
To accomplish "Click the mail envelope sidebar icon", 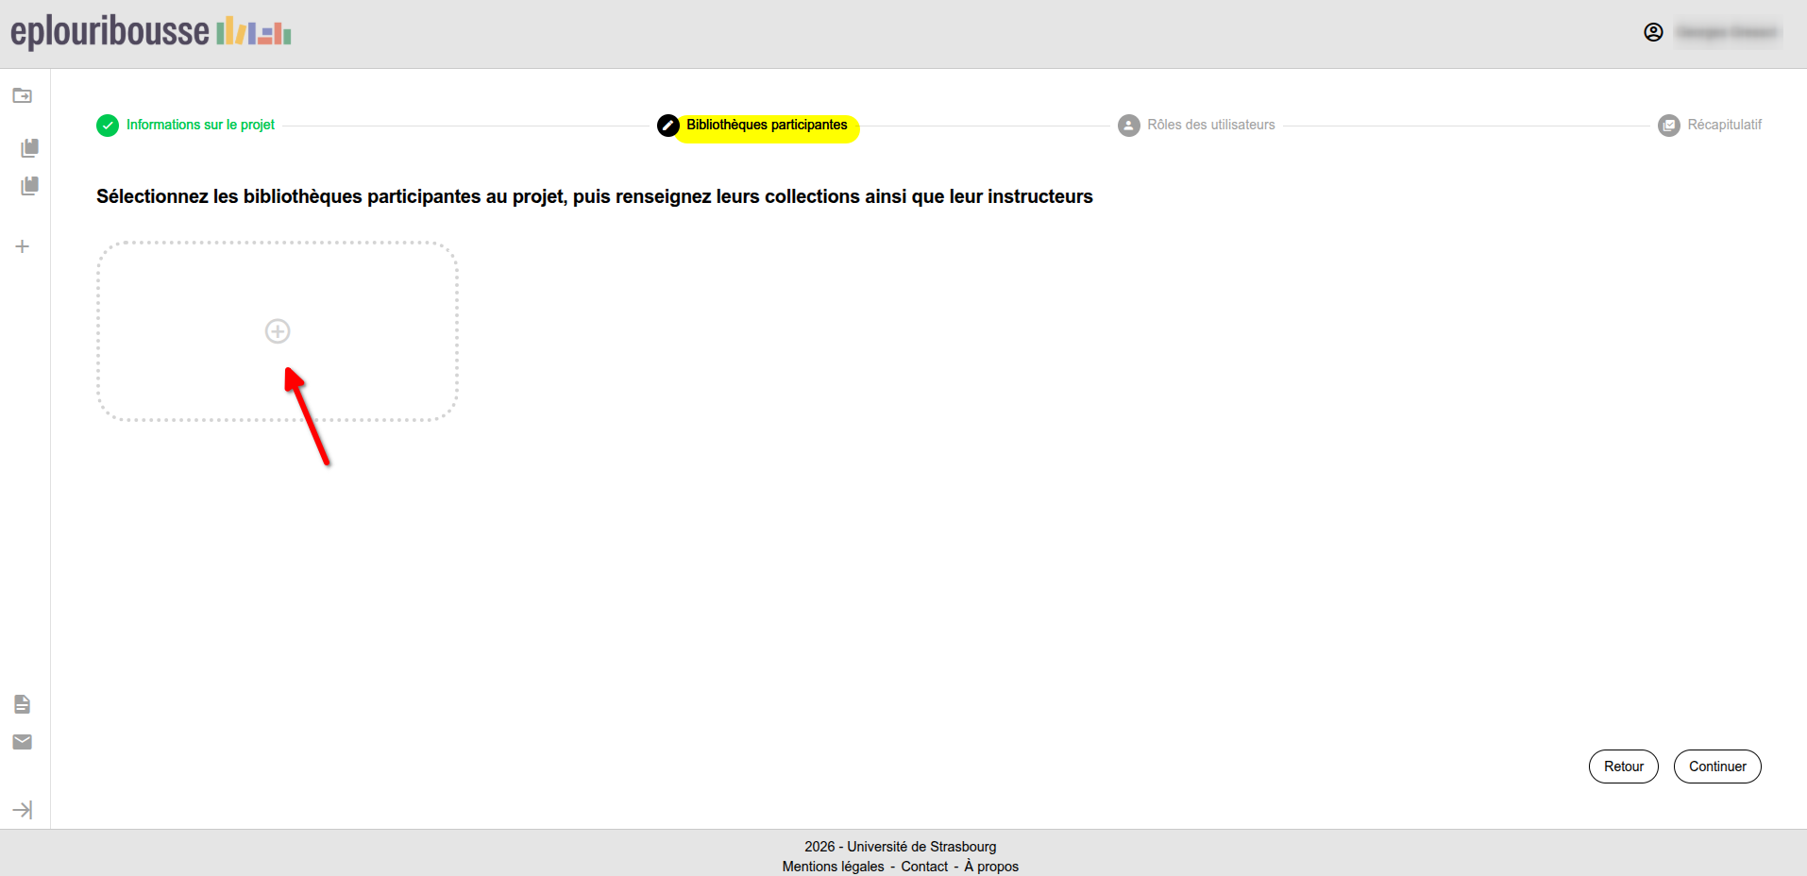I will point(23,742).
